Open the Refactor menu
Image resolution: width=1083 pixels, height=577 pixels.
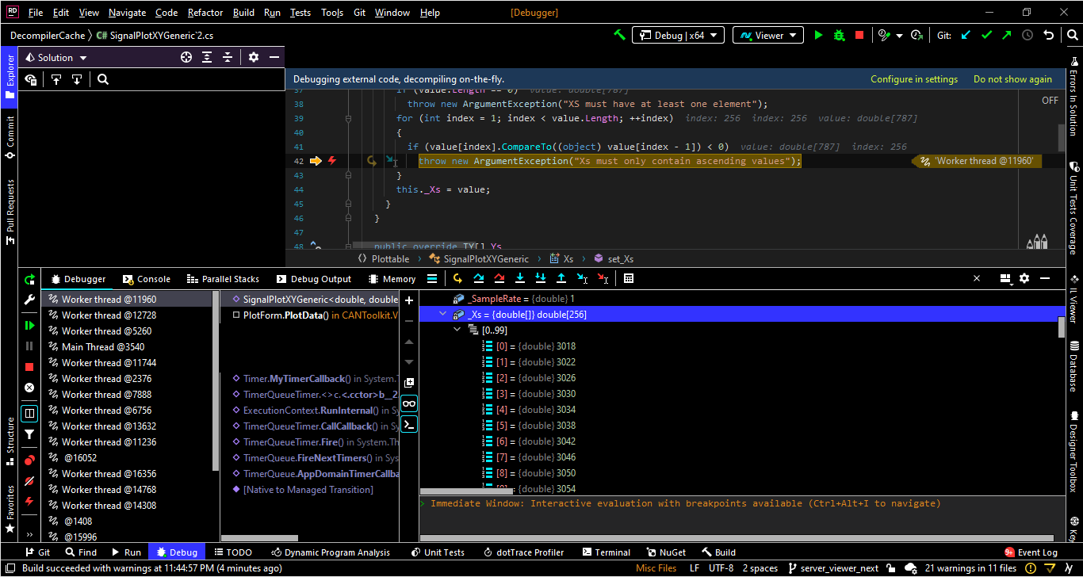pos(205,12)
